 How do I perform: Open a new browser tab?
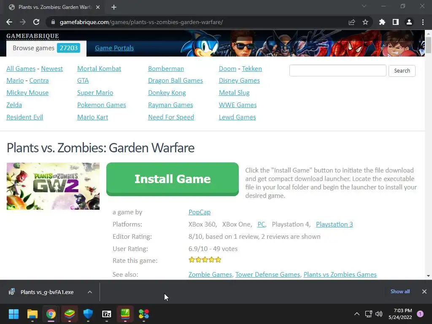point(114,7)
